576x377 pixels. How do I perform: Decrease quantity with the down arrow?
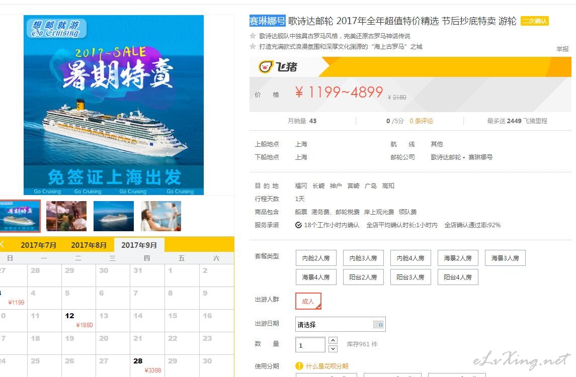[x=333, y=349]
